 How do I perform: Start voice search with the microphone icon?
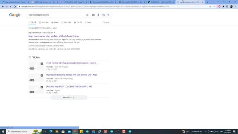point(98,15)
